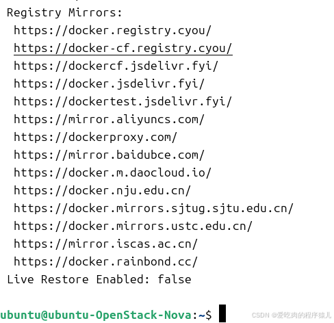334x323 pixels.
Task: Click the underlined docker-cf.registry.cyou link
Action: tap(123, 49)
